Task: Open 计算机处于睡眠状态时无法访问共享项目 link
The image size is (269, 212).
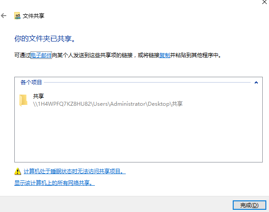Action: 75,171
